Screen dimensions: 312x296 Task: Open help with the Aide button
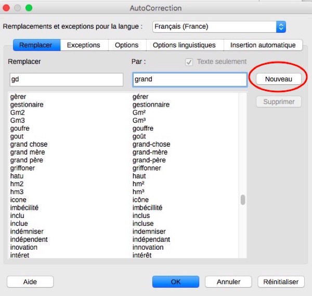(30, 281)
